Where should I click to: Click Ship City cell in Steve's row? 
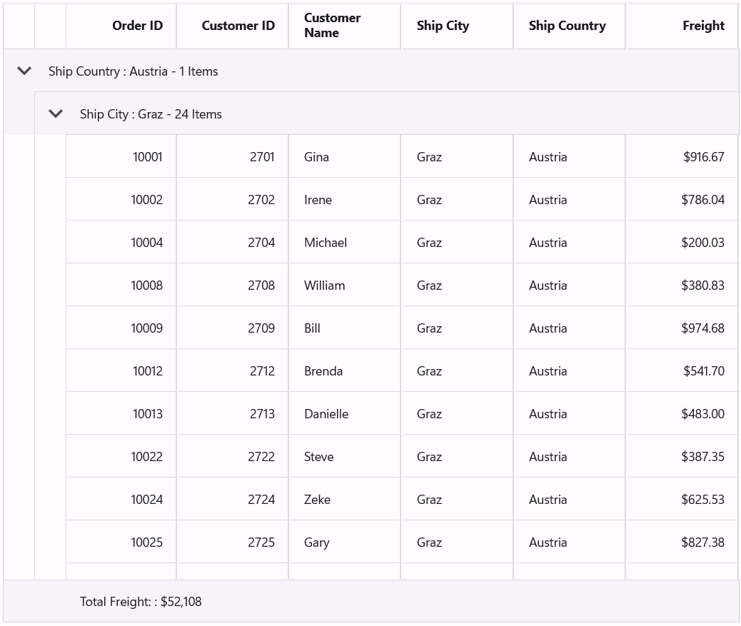[x=429, y=457]
